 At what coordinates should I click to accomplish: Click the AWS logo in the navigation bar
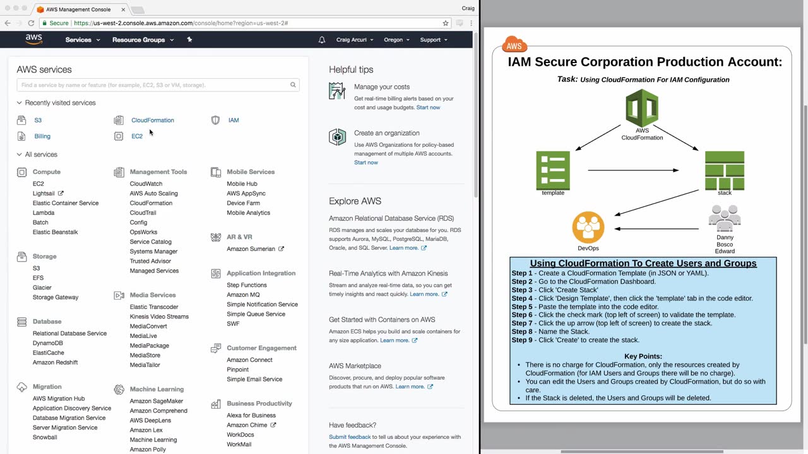[34, 39]
